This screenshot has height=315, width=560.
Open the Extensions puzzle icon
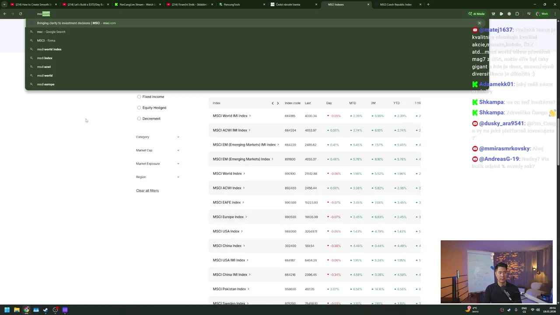517,14
